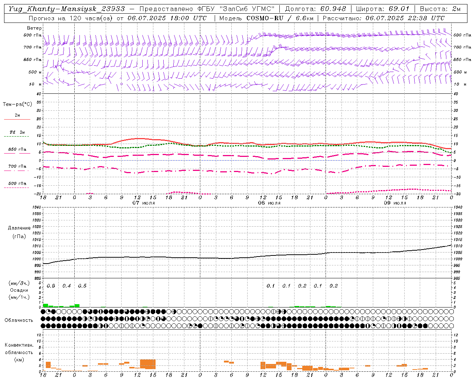Select the station title Yug_Khanty-Mansiysk_23933
Image resolution: width=473 pixels, height=378 pixels.
[67, 9]
